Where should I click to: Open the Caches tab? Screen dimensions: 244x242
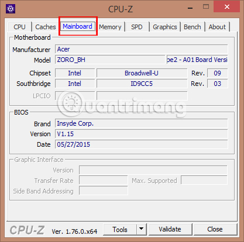[46, 27]
